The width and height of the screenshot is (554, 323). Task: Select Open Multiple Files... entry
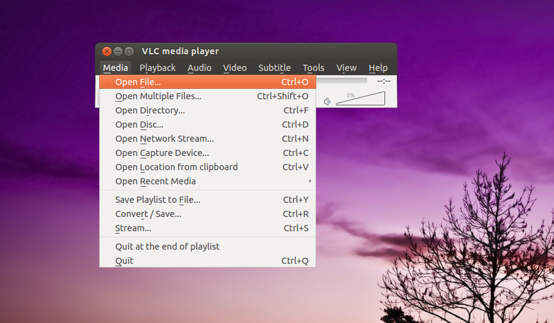207,96
